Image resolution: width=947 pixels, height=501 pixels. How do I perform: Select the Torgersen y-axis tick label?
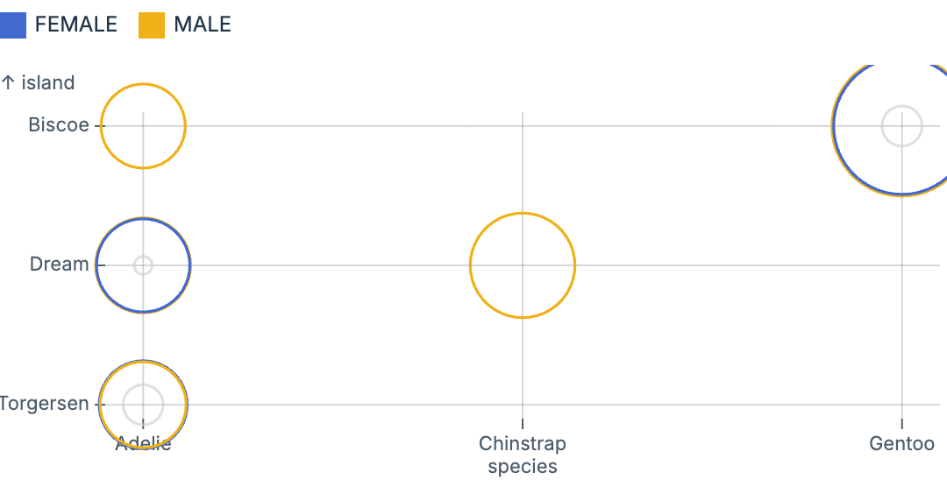tap(44, 404)
